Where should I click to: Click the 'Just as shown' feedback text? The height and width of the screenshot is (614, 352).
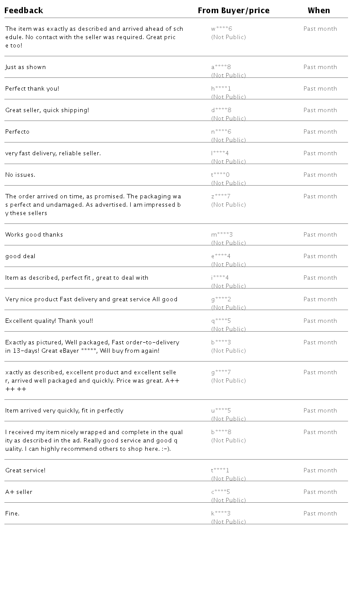[x=26, y=67]
